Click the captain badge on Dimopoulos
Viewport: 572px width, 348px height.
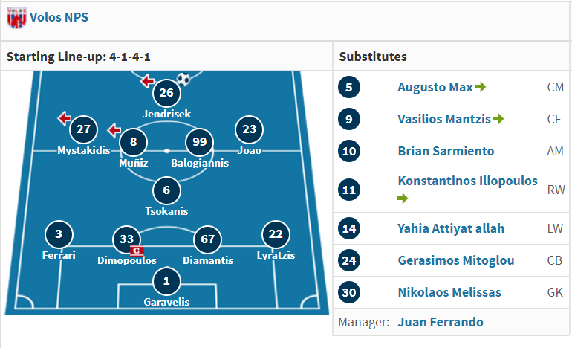[x=137, y=251]
